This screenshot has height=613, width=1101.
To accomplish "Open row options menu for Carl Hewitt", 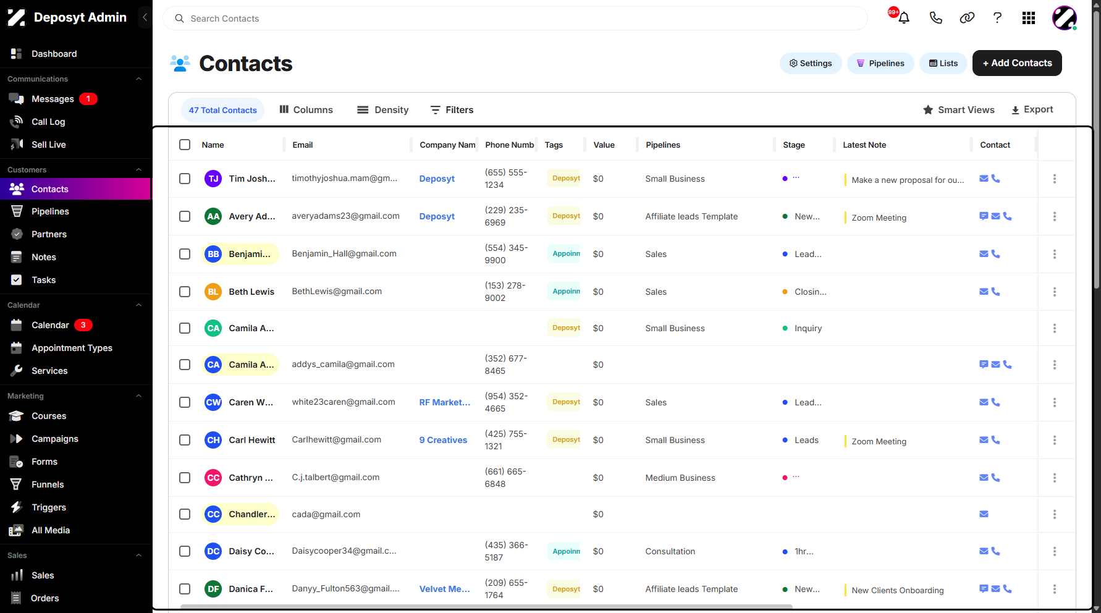I will [x=1055, y=440].
